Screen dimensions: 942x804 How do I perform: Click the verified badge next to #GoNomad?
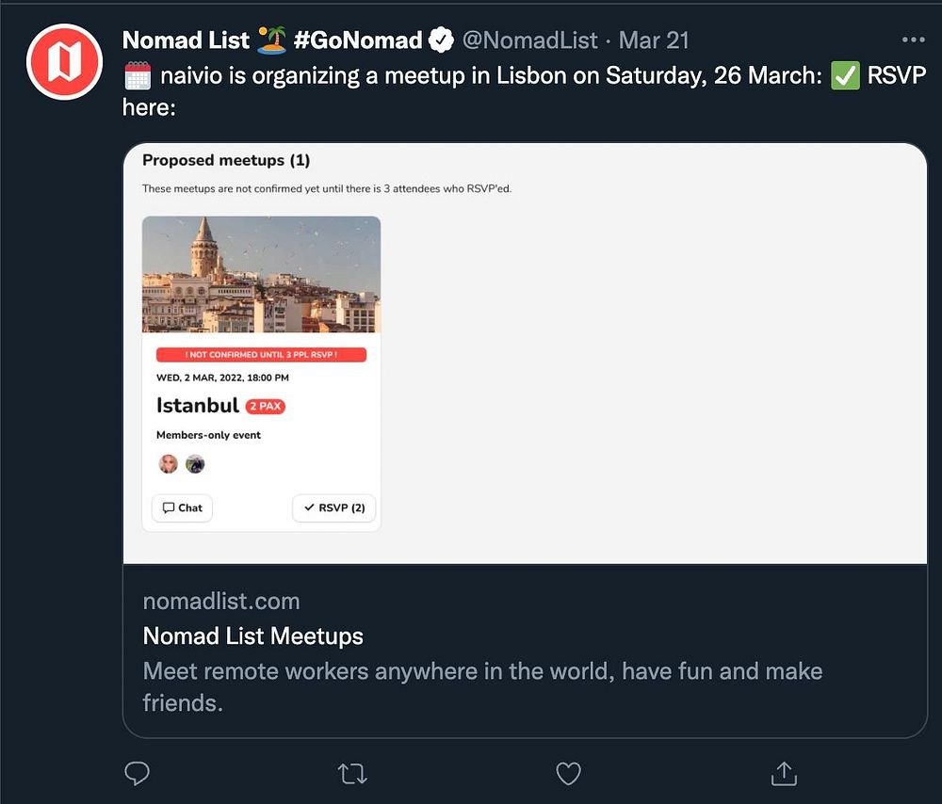coord(441,40)
